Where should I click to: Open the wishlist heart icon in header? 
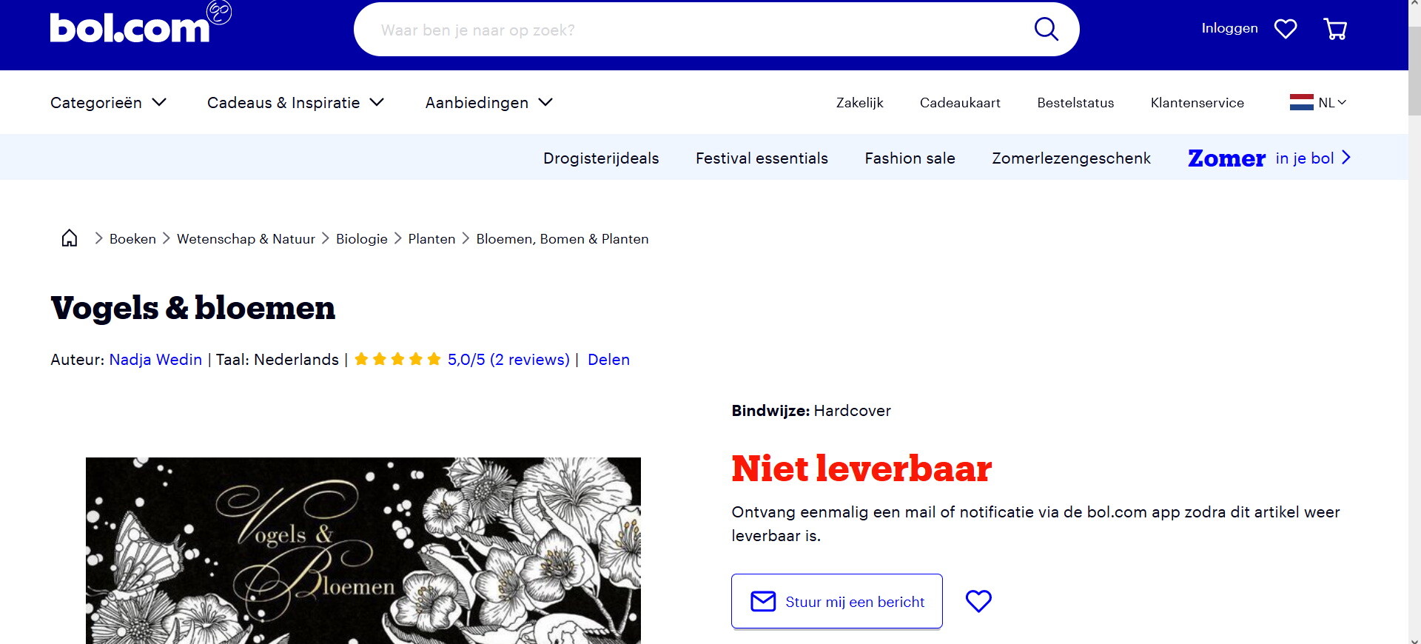(1286, 29)
